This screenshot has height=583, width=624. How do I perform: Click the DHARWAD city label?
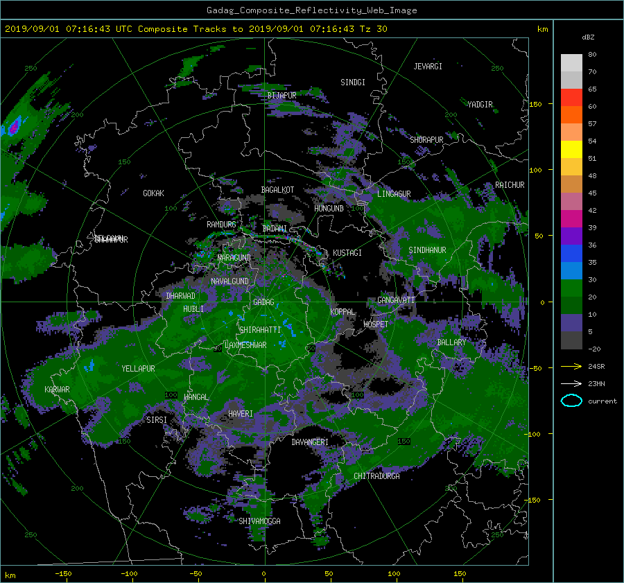pos(181,296)
